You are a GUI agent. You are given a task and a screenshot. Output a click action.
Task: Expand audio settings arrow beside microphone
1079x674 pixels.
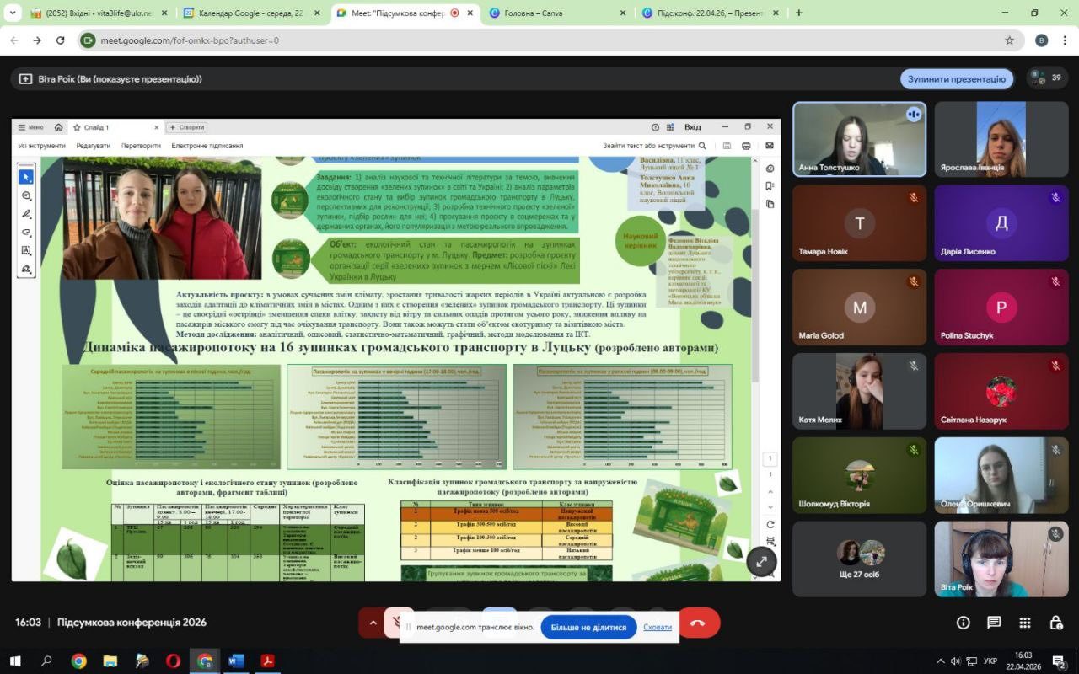(373, 623)
